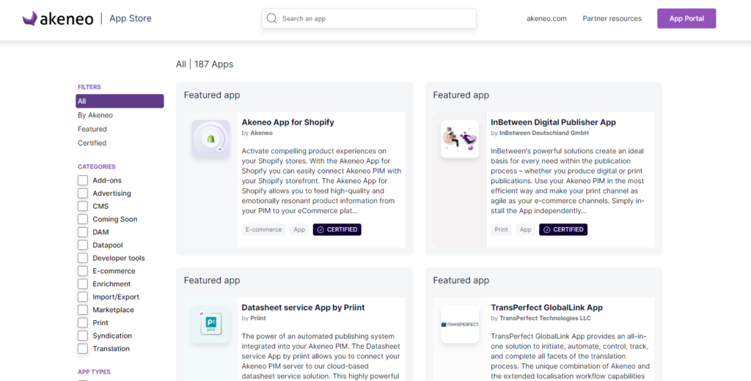Viewport: 751px width, 381px height.
Task: Click the search magnifier icon
Action: coord(272,18)
